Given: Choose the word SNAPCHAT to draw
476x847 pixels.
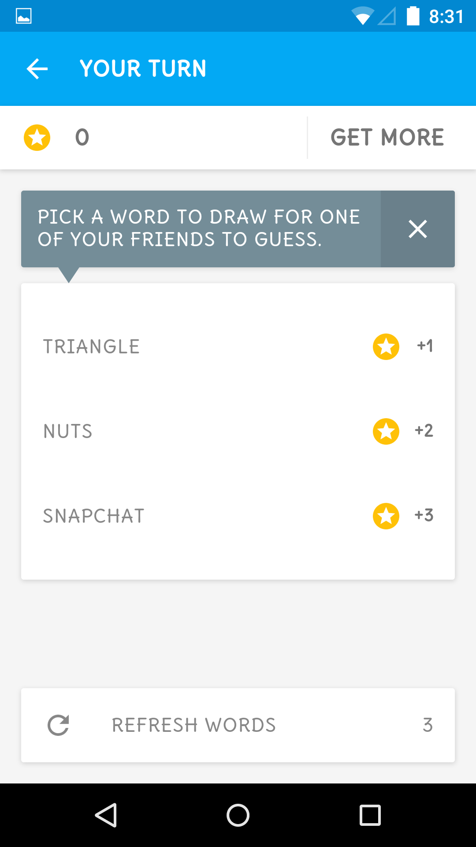Looking at the screenshot, I should 94,516.
